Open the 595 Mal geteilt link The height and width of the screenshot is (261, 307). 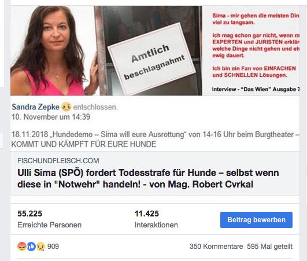tap(269, 247)
